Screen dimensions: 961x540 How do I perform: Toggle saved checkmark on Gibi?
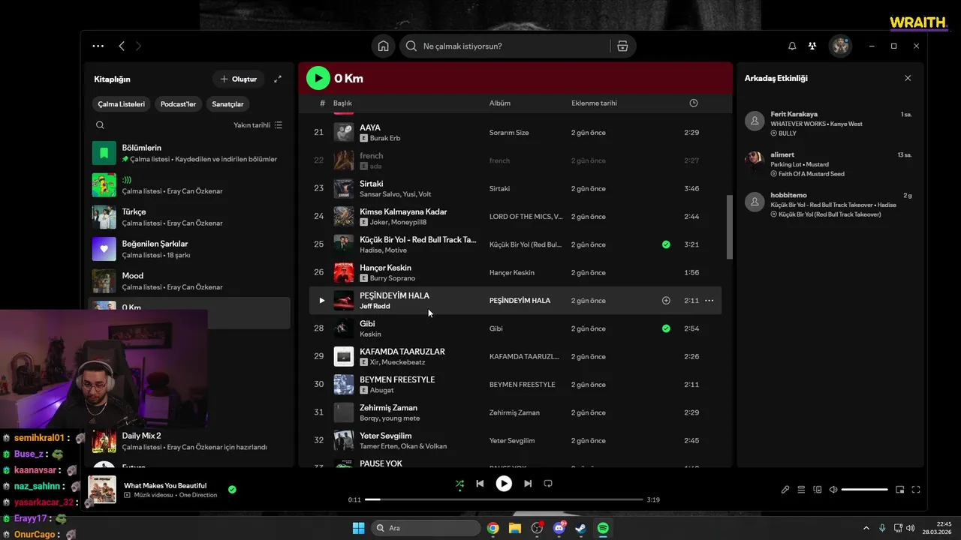666,328
